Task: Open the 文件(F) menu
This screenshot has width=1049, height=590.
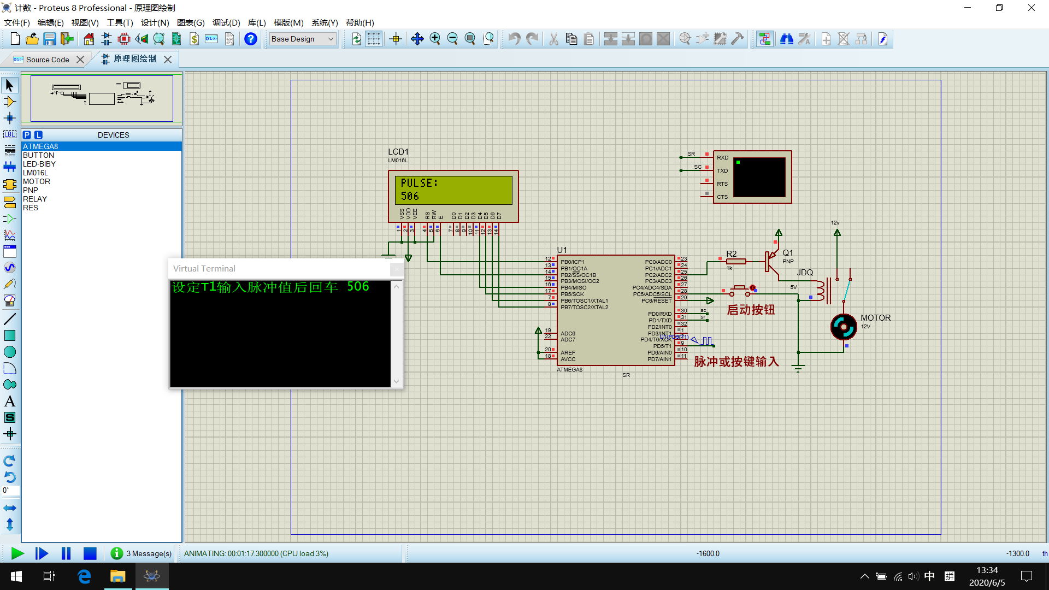Action: tap(17, 22)
